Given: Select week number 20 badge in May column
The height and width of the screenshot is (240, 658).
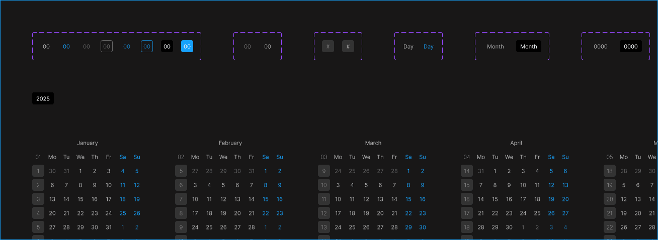Looking at the screenshot, I should coord(610,199).
